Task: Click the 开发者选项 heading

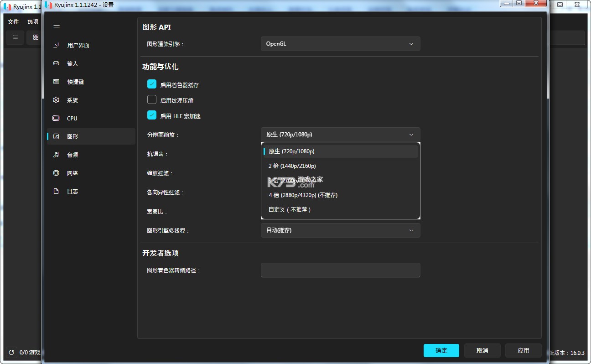Action: click(x=161, y=253)
